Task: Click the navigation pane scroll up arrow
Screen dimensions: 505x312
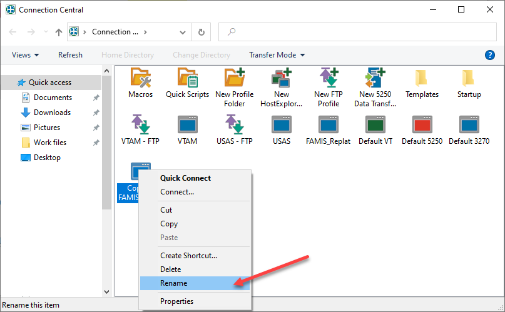Action: 106,71
